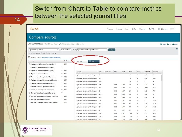
Task: Click the Scopus logo
Action: 34,29
